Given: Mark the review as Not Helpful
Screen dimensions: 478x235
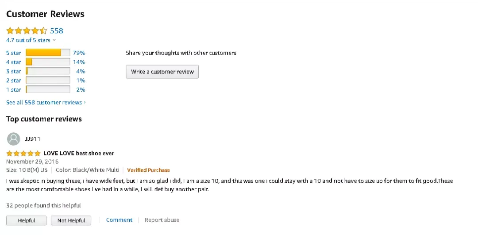Looking at the screenshot, I should tap(71, 220).
